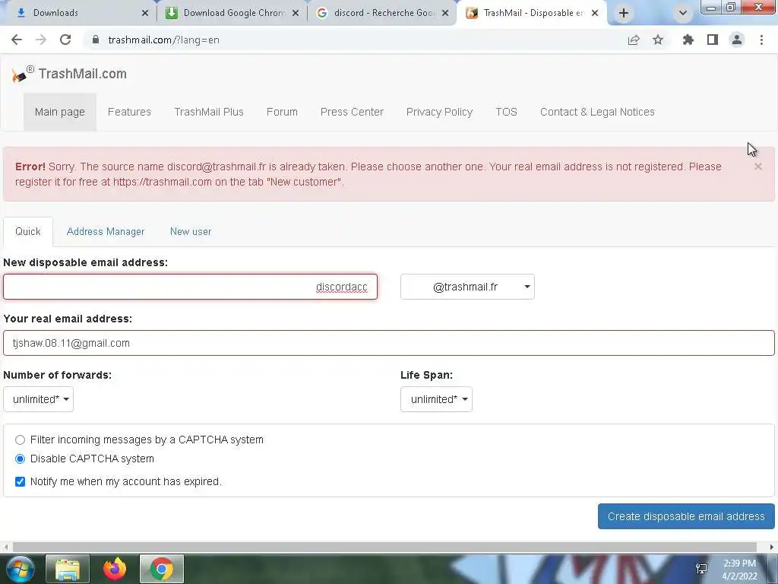This screenshot has width=778, height=584.
Task: Open the Windows Start menu
Action: tap(19, 569)
